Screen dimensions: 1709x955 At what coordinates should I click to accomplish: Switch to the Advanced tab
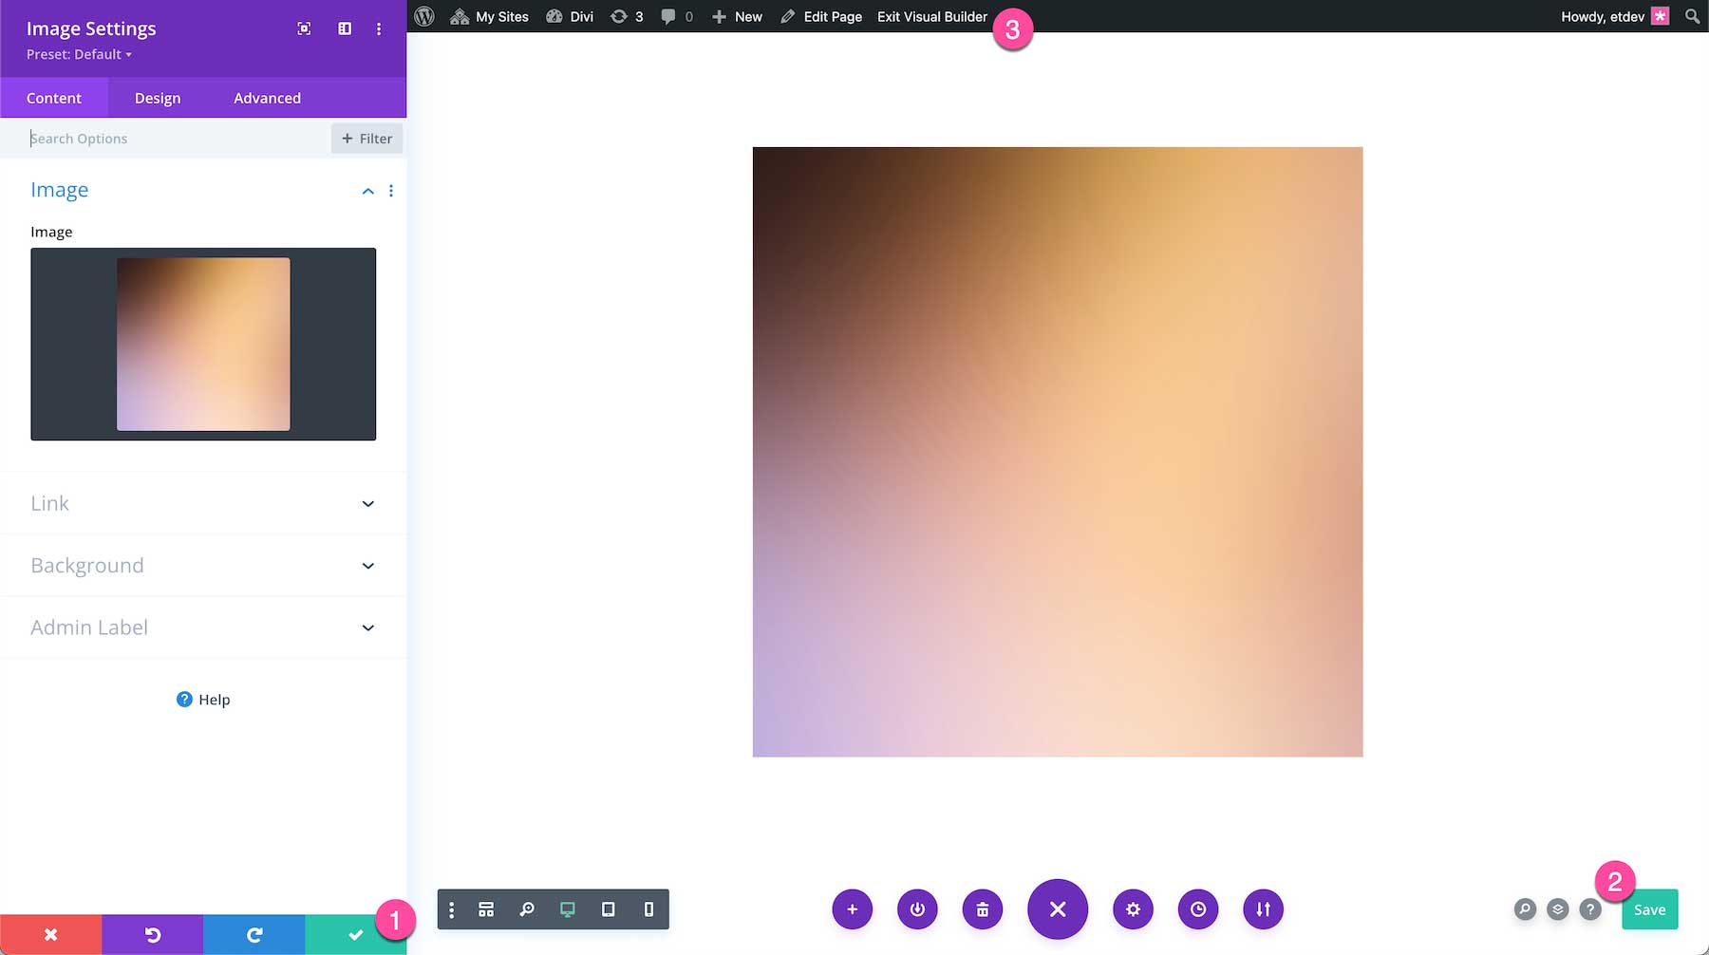pos(267,99)
